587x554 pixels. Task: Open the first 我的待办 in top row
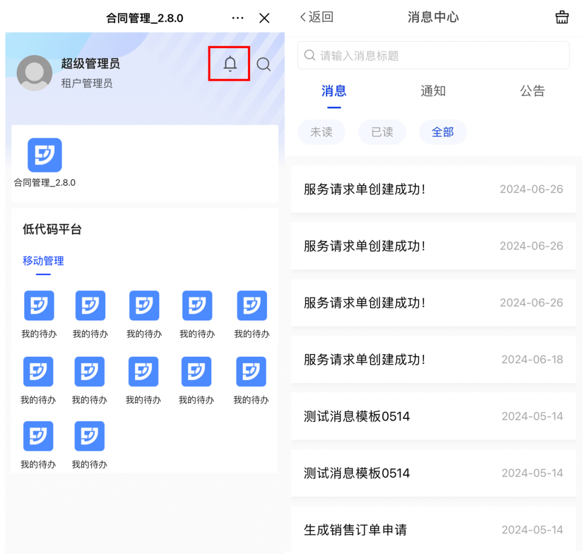[39, 306]
